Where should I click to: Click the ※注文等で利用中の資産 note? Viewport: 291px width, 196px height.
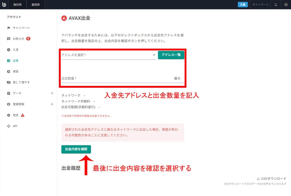(x=86, y=116)
